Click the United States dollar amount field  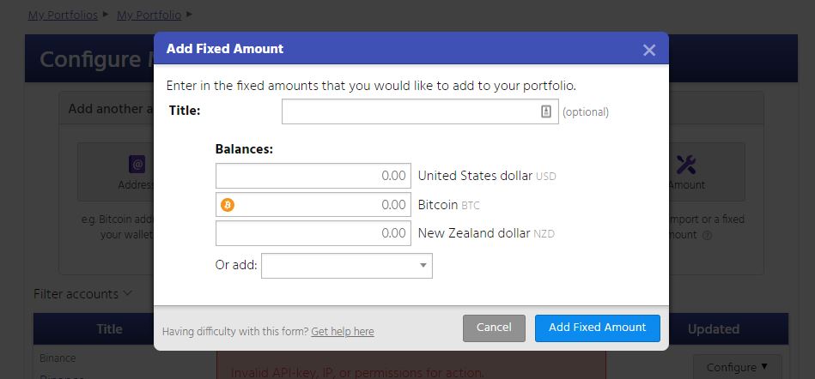point(313,176)
